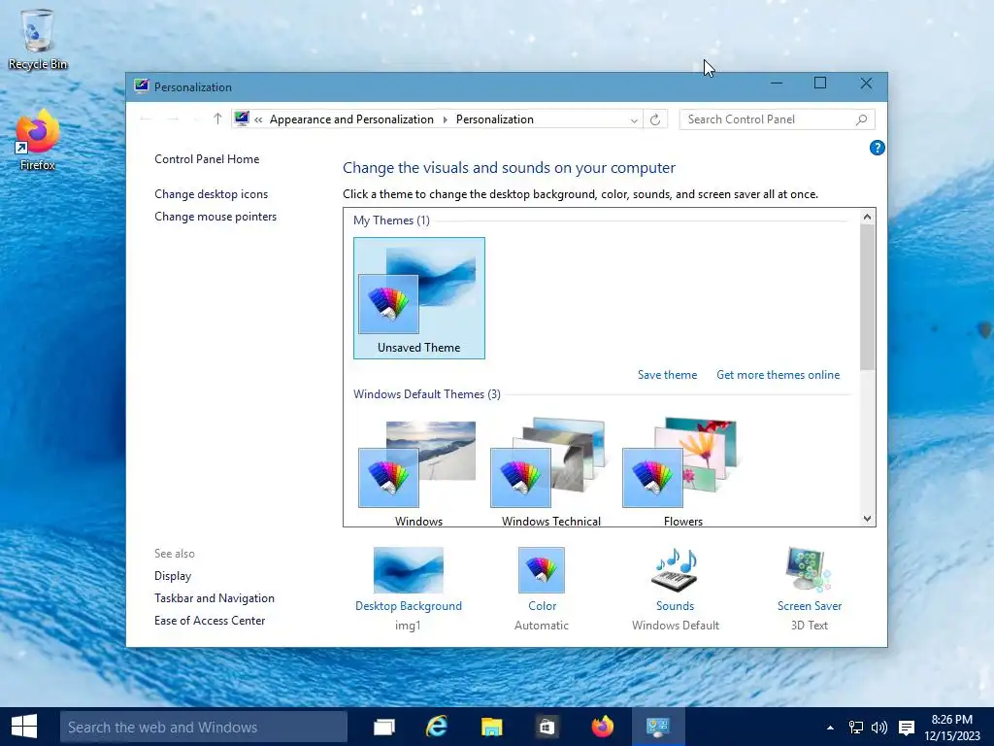Click the themes list scroll up arrow
This screenshot has width=994, height=746.
[867, 217]
